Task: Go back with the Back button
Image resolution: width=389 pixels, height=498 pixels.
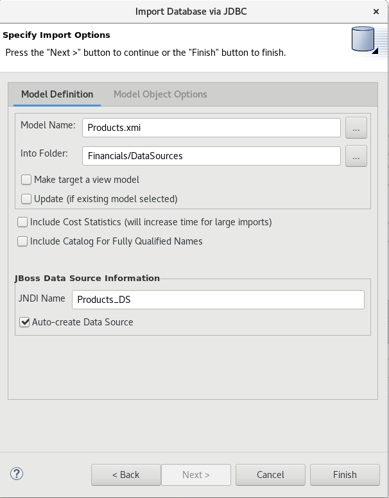Action: pyautogui.click(x=126, y=475)
